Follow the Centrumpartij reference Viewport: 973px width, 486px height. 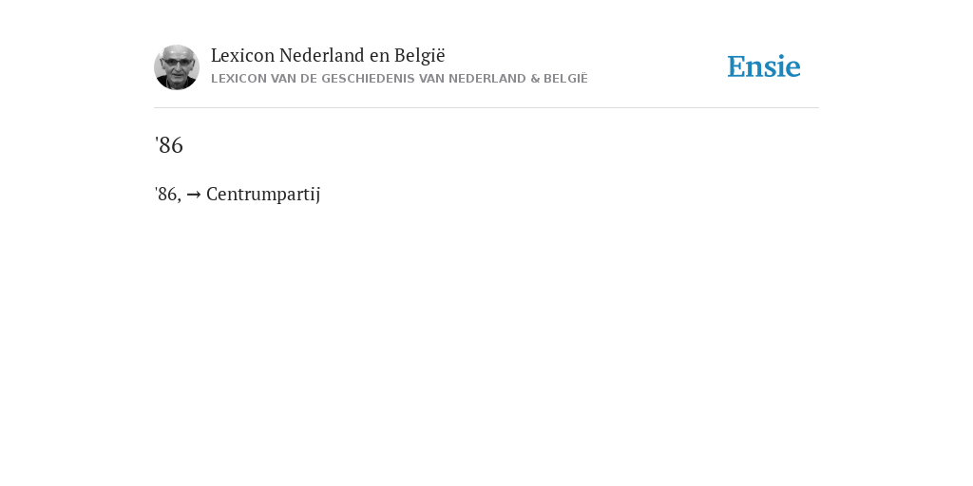[x=263, y=195]
